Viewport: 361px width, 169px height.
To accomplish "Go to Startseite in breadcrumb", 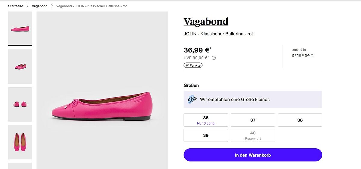I will 16,6.
